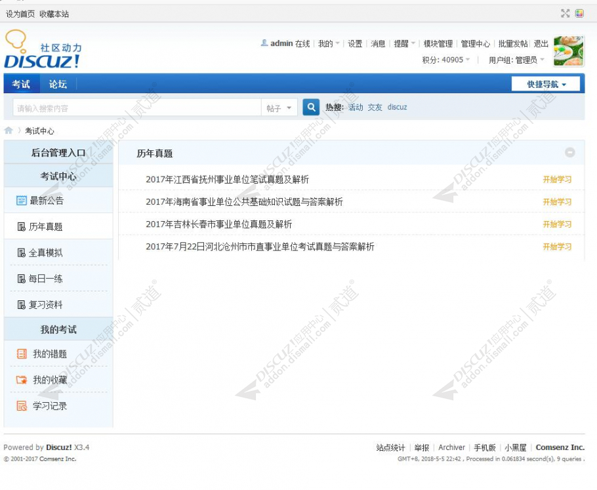Screen dimensions: 597x490
Task: Expand the 积分: 40905 dropdown
Action: [446, 60]
